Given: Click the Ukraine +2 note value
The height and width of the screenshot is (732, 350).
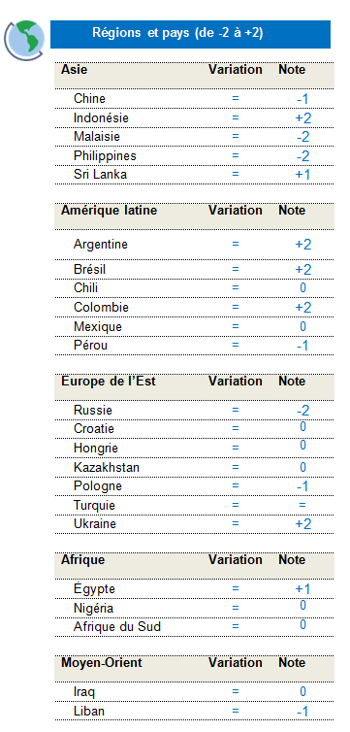Looking at the screenshot, I should pos(302,524).
